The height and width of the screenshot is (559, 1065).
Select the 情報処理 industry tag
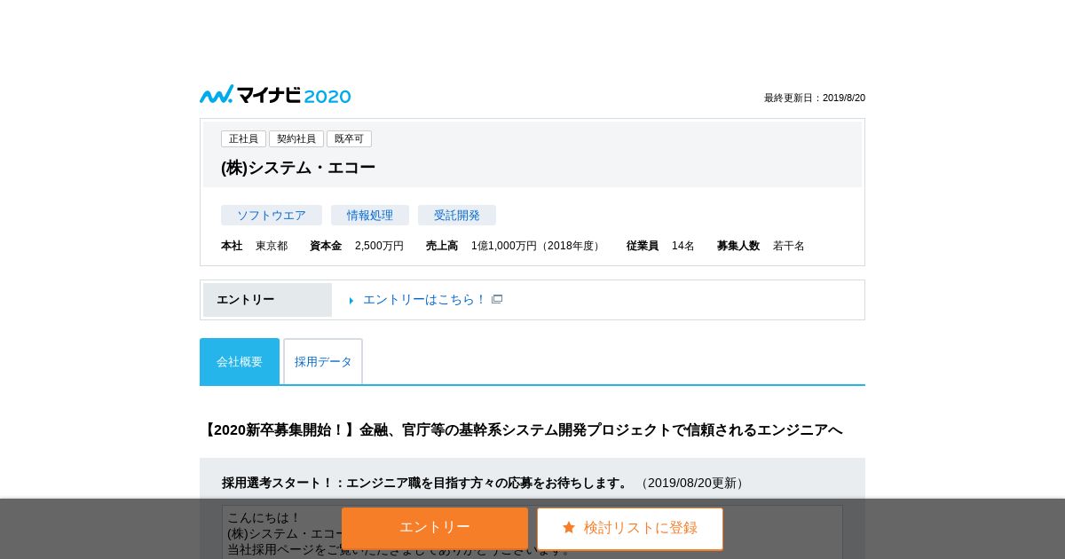[370, 216]
